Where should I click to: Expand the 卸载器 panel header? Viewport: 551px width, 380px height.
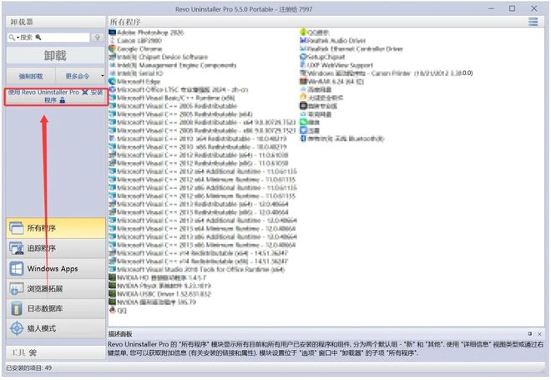(x=56, y=22)
